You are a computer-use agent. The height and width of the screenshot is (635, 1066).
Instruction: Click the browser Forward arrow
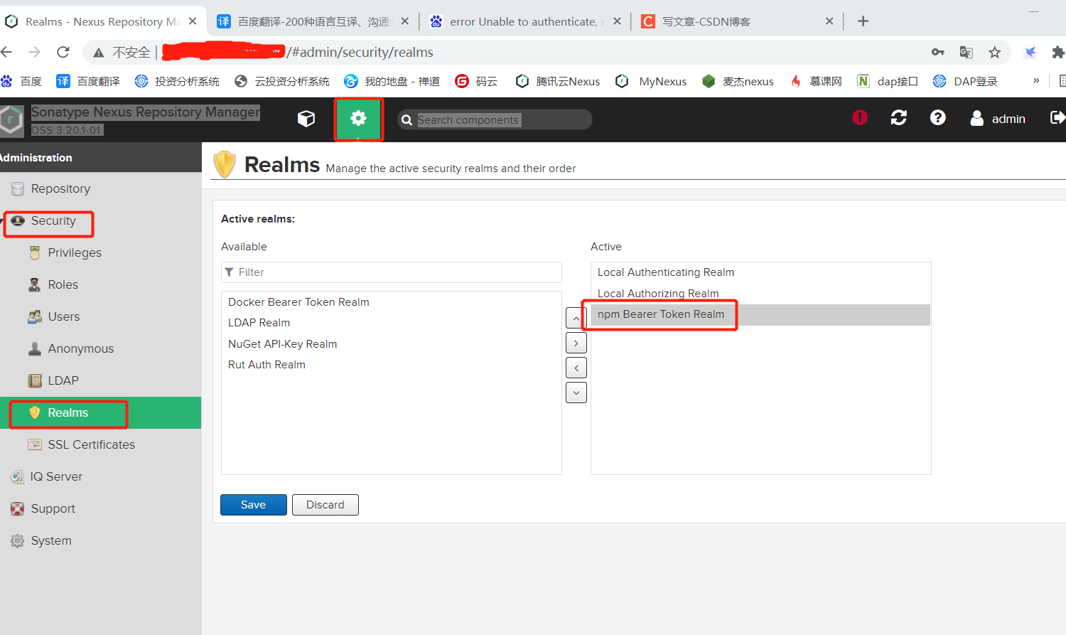click(34, 52)
